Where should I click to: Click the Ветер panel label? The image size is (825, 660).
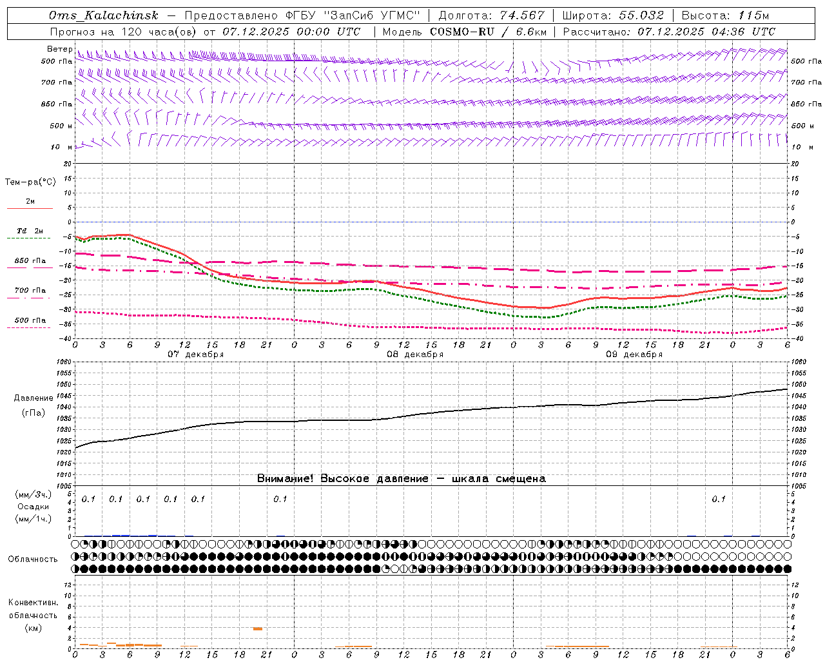60,49
